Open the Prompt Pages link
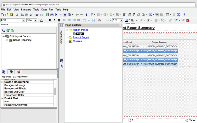This screenshot has height=123, width=197. coord(81,37)
